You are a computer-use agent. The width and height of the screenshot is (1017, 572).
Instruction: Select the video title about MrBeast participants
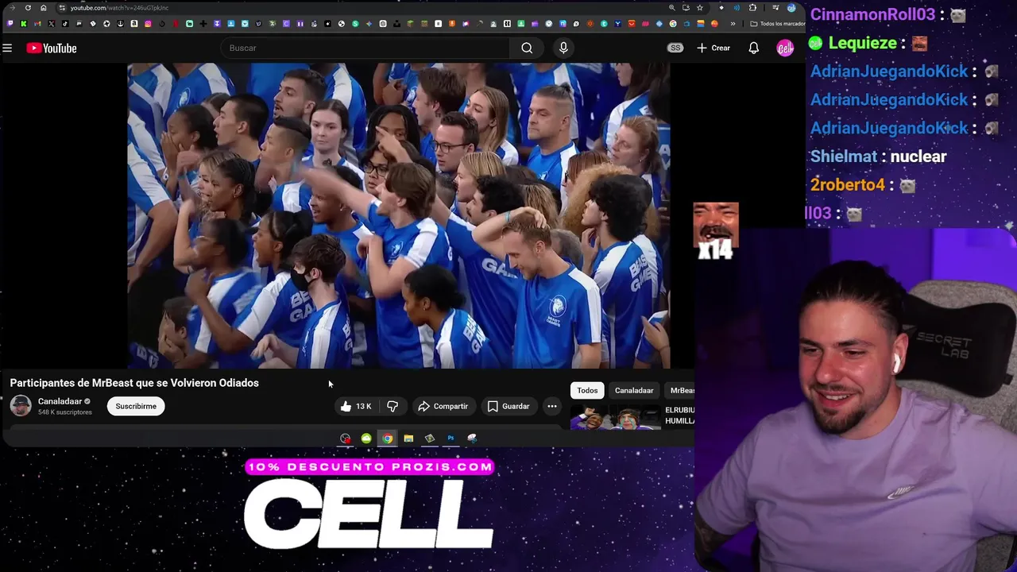point(134,383)
